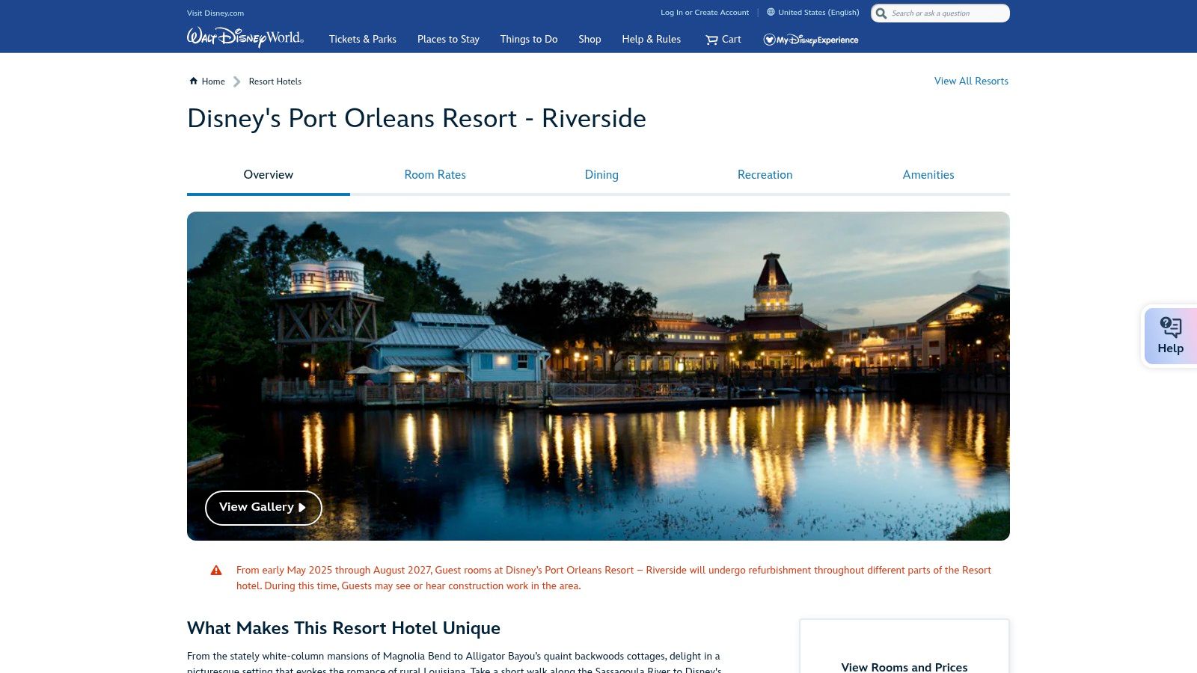Click the View Gallery play arrow
Viewport: 1197px width, 673px height.
[x=302, y=507]
